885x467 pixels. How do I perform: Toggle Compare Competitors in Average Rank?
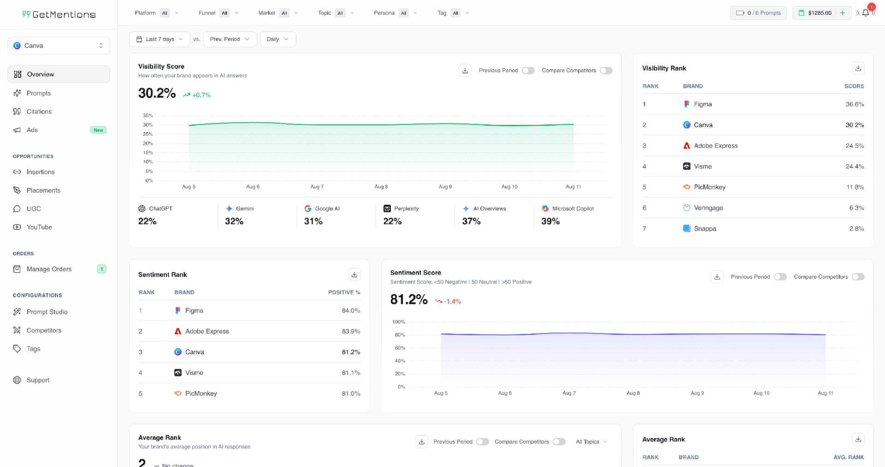pyautogui.click(x=559, y=442)
